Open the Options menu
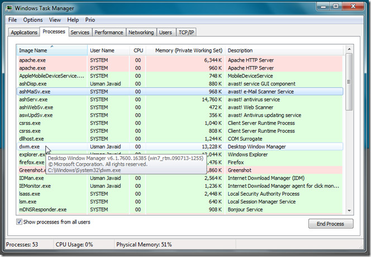The image size is (371, 257). 33,20
